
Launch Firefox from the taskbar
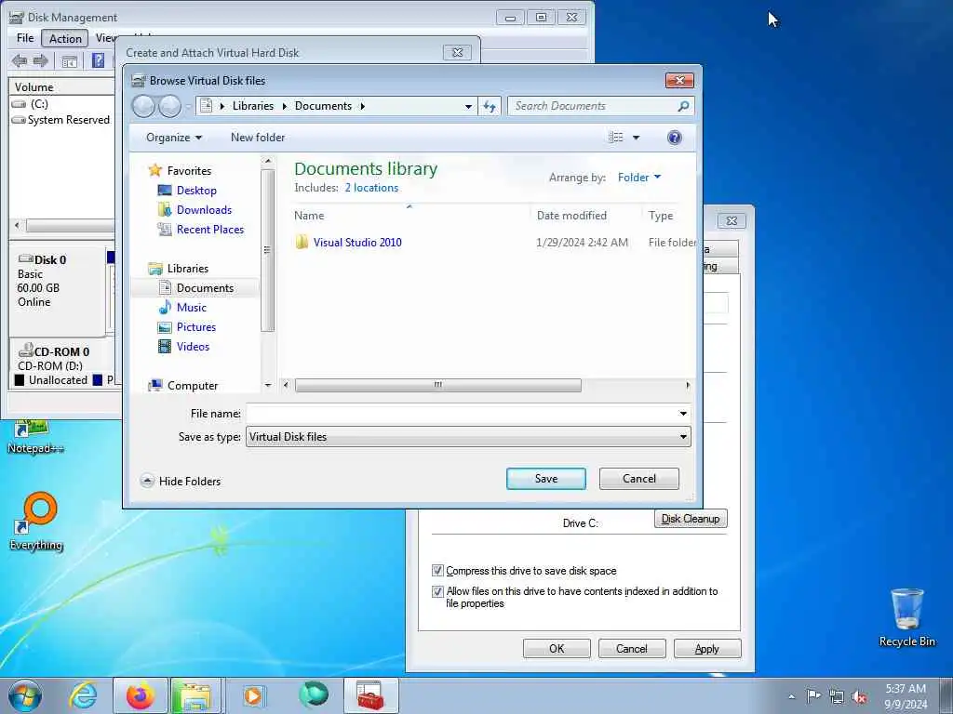[x=141, y=695]
